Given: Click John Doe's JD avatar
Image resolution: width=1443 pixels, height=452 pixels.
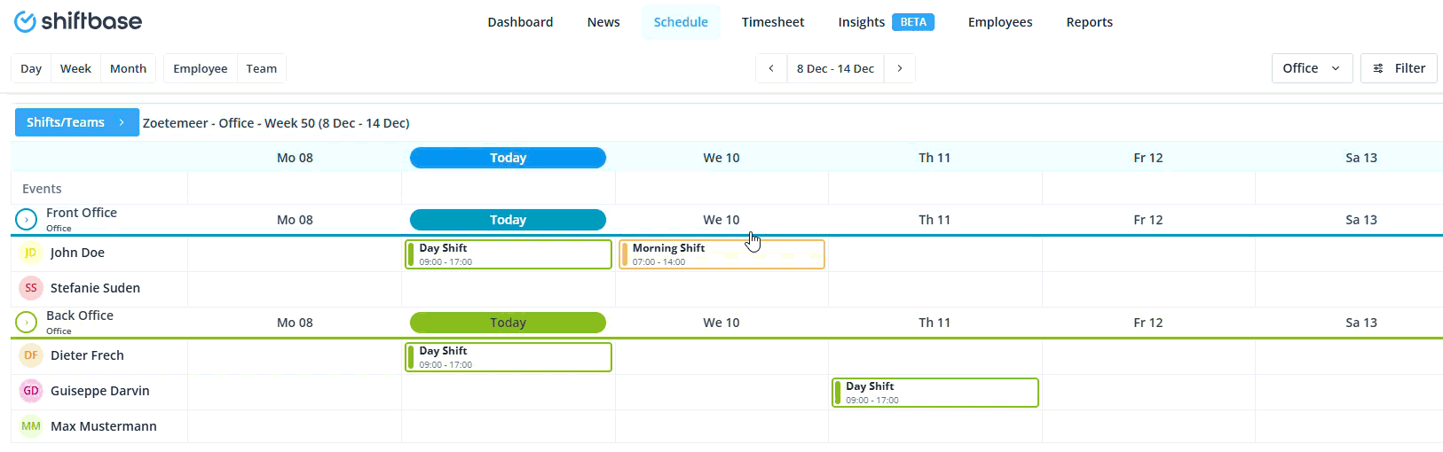Looking at the screenshot, I should [31, 253].
